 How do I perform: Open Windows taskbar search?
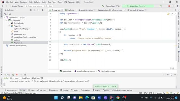62,98
